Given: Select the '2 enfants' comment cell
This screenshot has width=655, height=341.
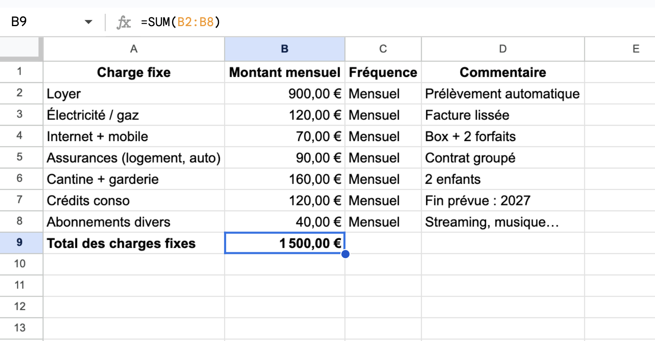Looking at the screenshot, I should (x=503, y=179).
